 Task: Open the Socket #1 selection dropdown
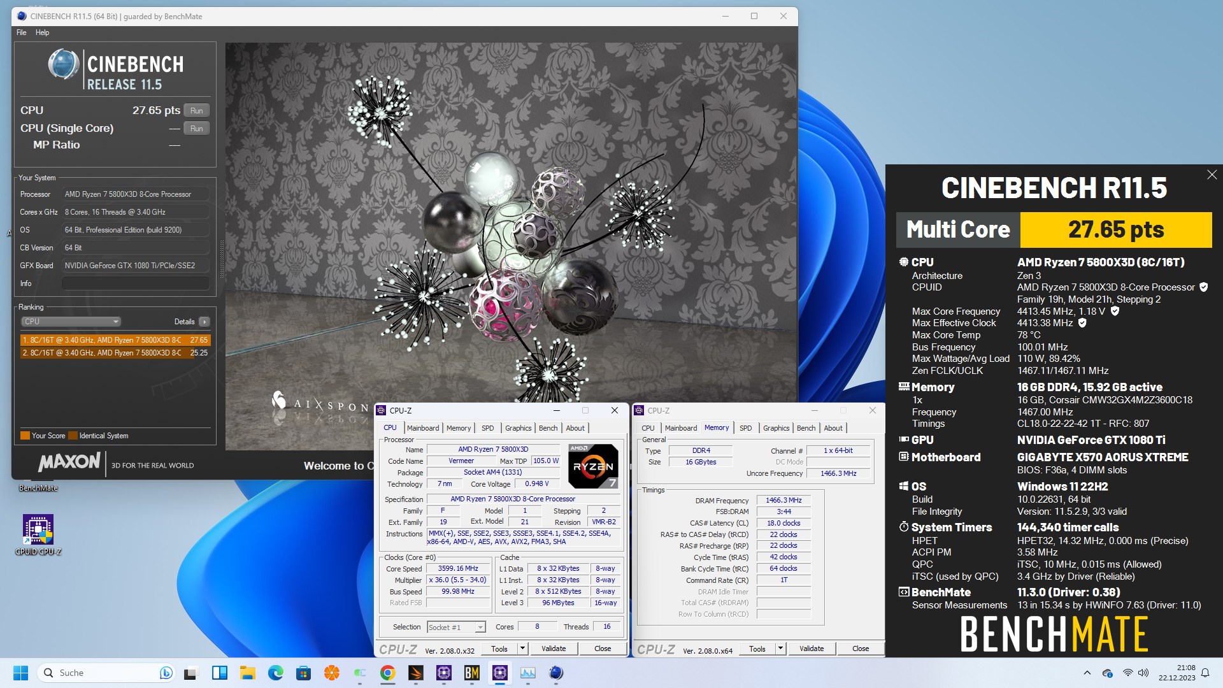tap(456, 627)
